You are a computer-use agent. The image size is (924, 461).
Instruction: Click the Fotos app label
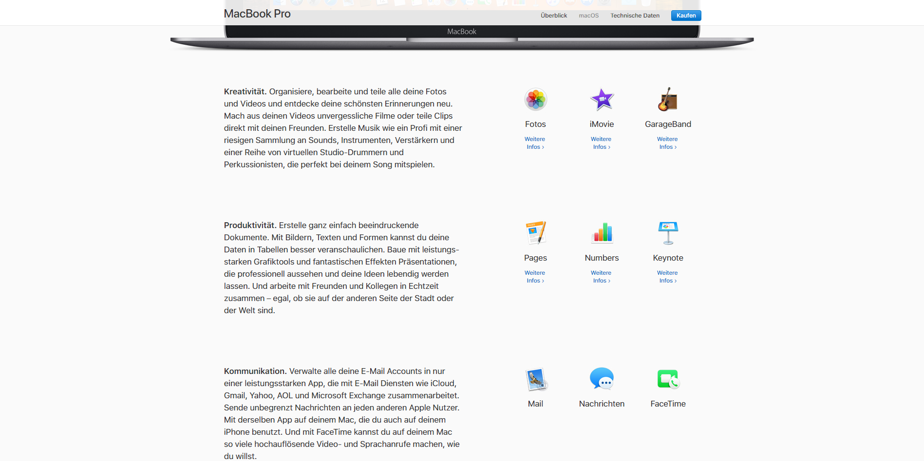coord(535,124)
